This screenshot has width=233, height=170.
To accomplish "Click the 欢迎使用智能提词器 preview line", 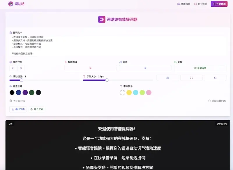I will tap(117, 129).
